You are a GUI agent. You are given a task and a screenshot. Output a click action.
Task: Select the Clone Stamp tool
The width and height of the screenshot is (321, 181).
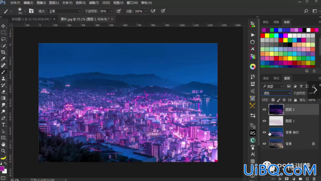3,79
